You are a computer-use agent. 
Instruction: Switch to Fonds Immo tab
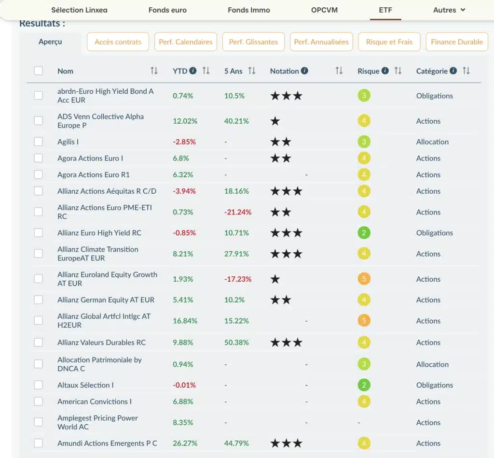[249, 10]
